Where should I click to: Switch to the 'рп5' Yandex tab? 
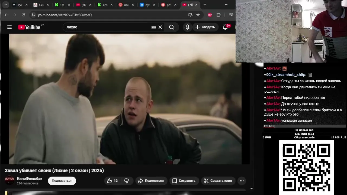168,5
